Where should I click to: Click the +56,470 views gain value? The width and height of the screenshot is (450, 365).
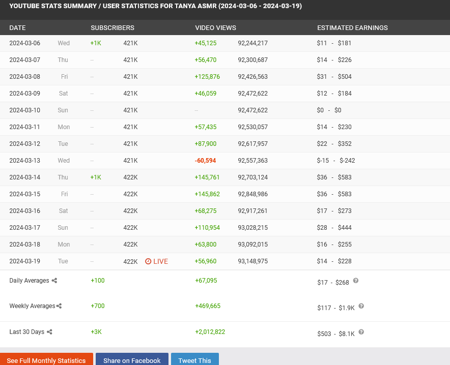(206, 60)
